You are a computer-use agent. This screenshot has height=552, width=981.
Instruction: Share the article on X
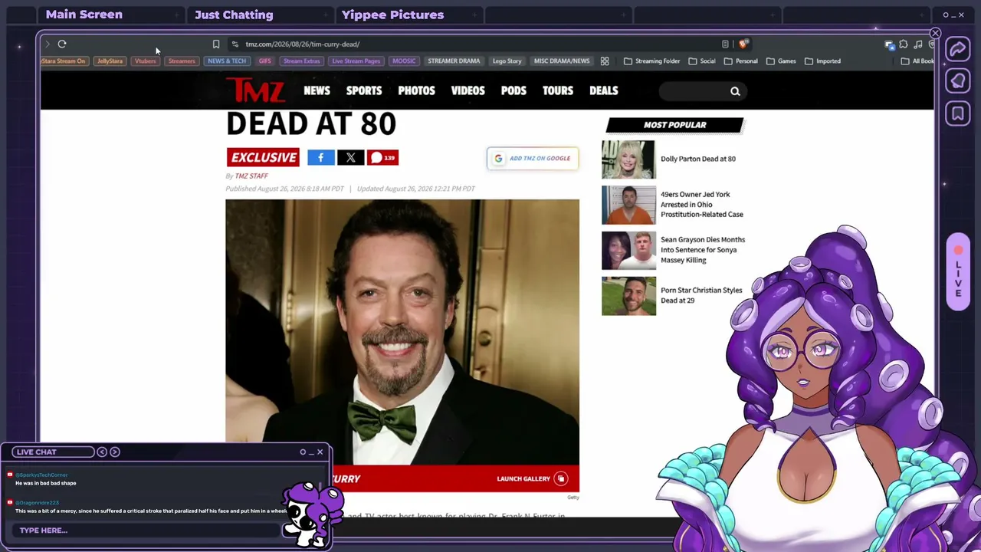pos(350,158)
